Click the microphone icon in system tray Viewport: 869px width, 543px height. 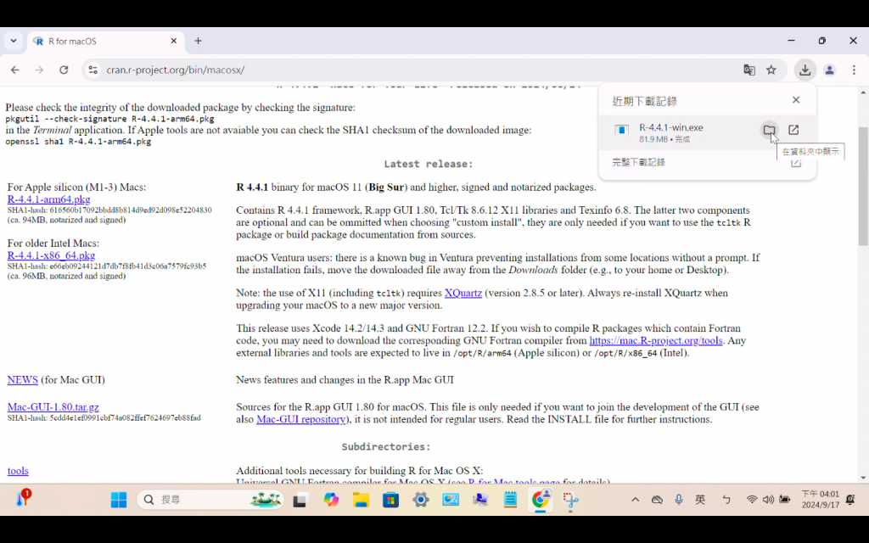point(678,500)
